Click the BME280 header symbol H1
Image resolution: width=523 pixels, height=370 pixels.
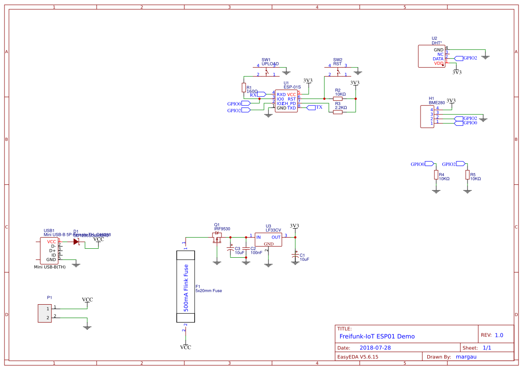[427, 115]
